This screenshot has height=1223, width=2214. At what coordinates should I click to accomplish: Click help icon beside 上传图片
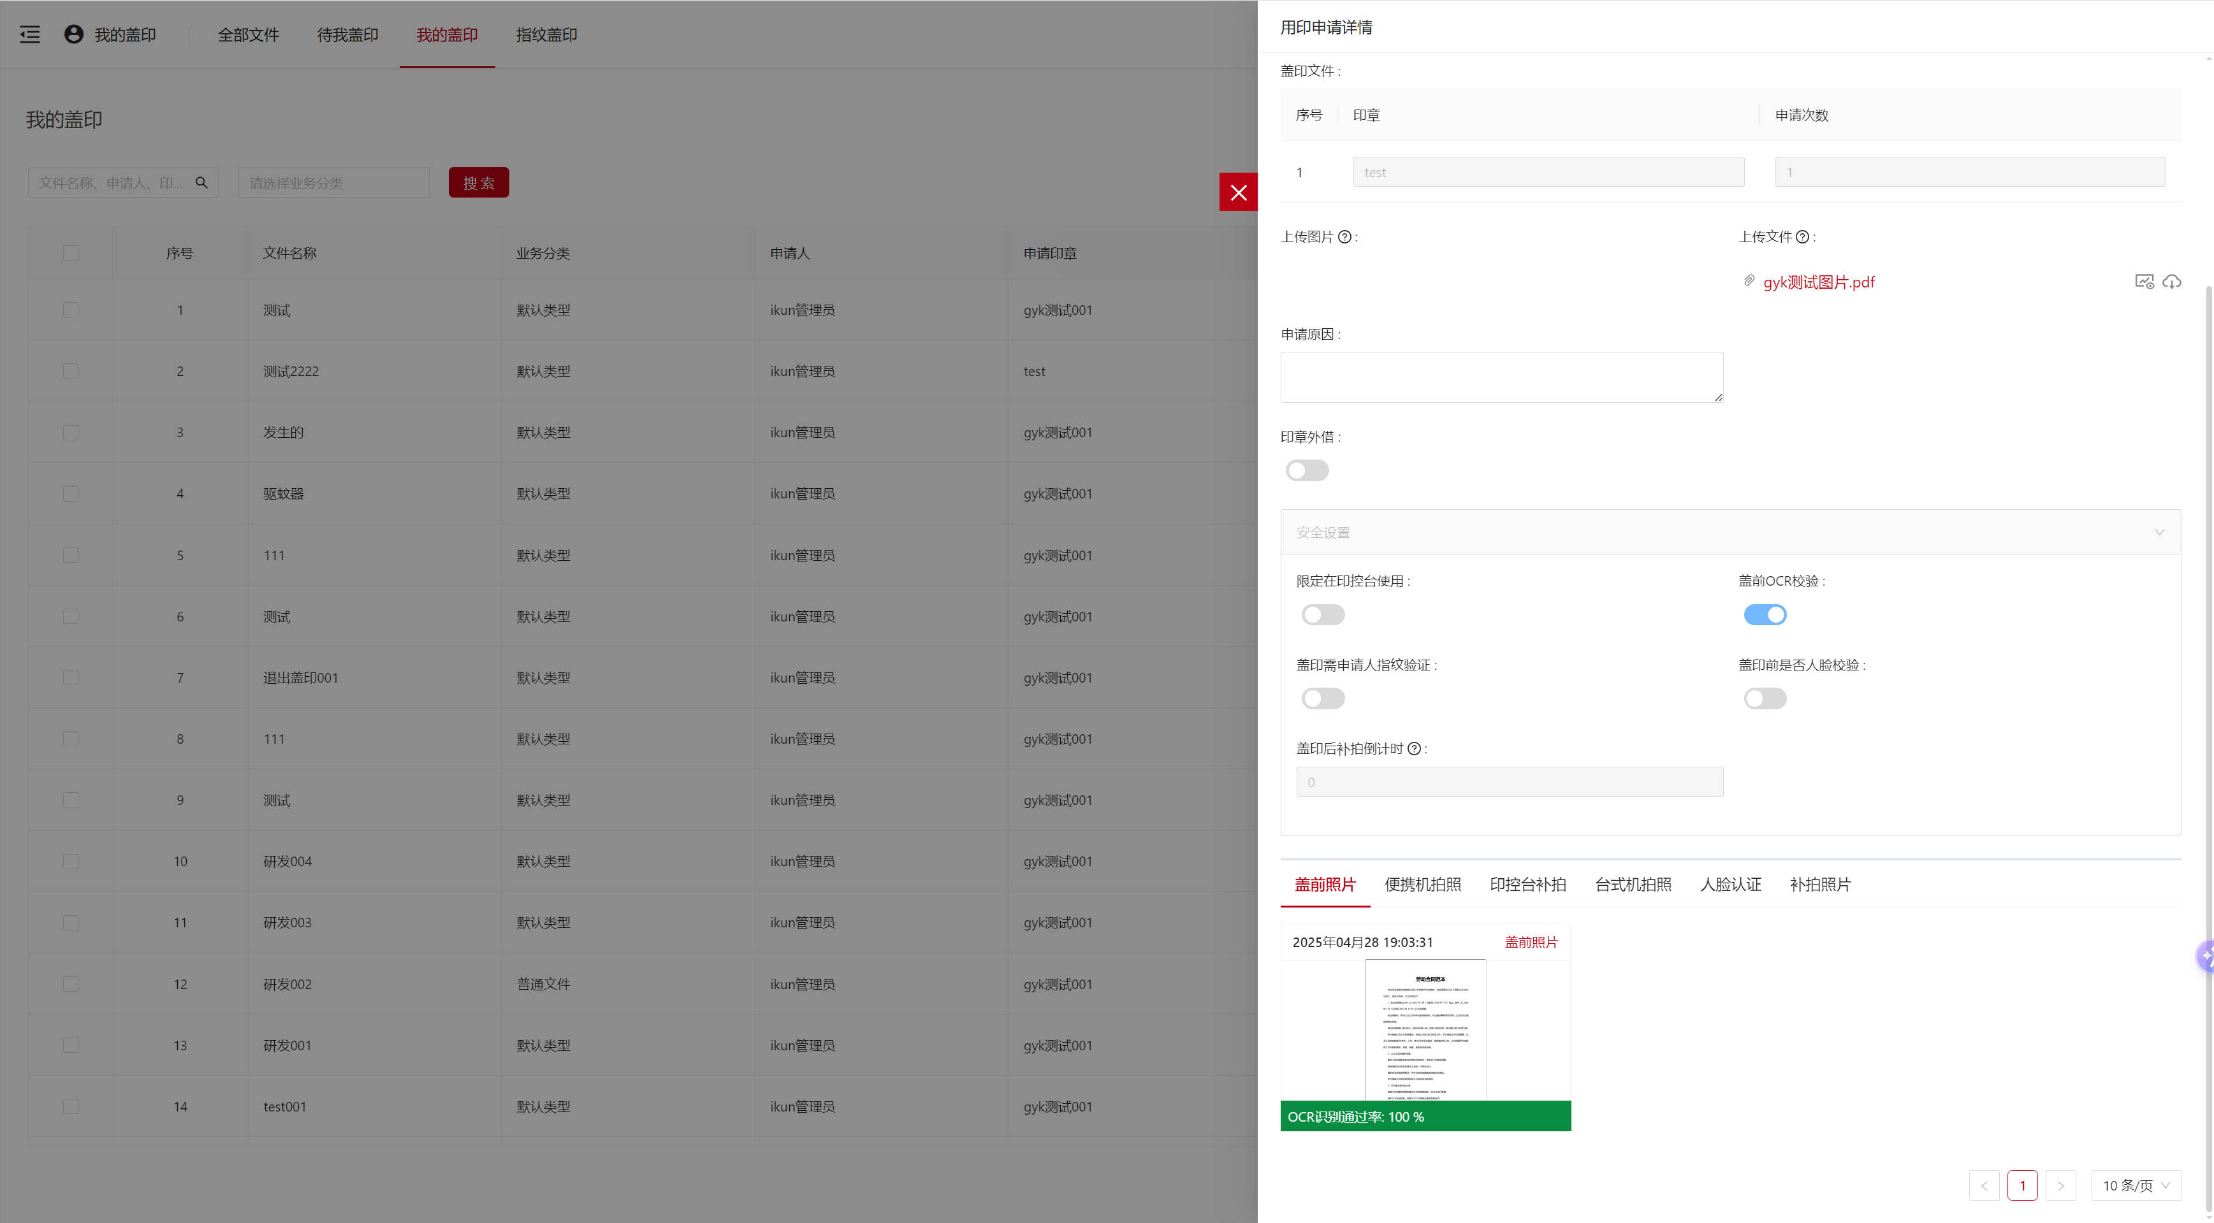(1345, 237)
